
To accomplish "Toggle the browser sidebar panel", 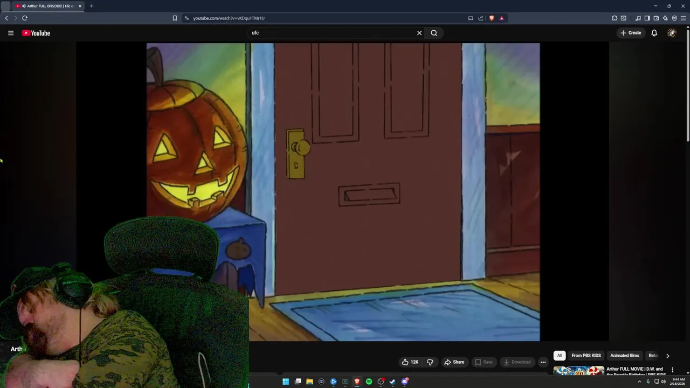I will tap(647, 18).
